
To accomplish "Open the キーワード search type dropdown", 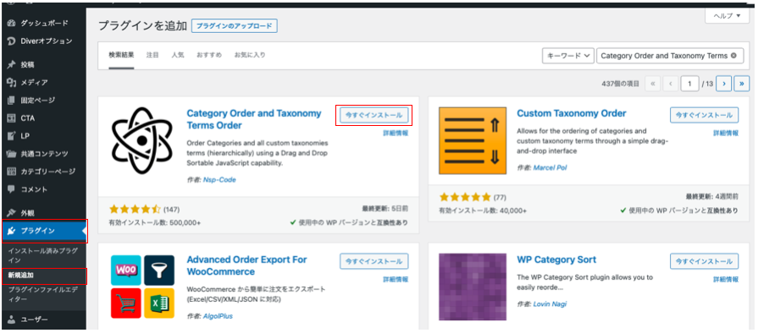I will tap(568, 56).
